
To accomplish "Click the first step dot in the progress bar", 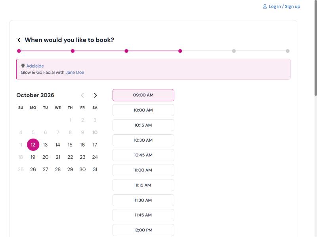I will click(19, 51).
